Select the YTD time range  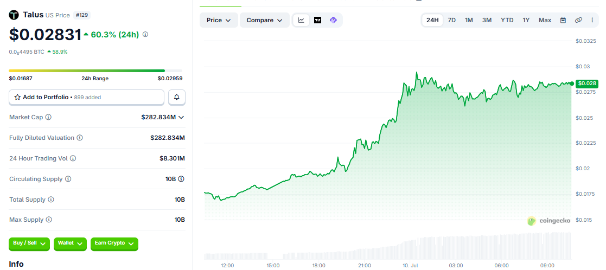pyautogui.click(x=507, y=20)
